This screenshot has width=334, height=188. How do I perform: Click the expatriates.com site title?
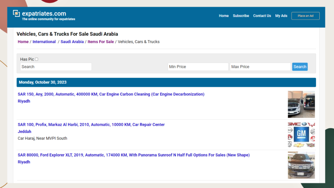pyautogui.click(x=44, y=13)
